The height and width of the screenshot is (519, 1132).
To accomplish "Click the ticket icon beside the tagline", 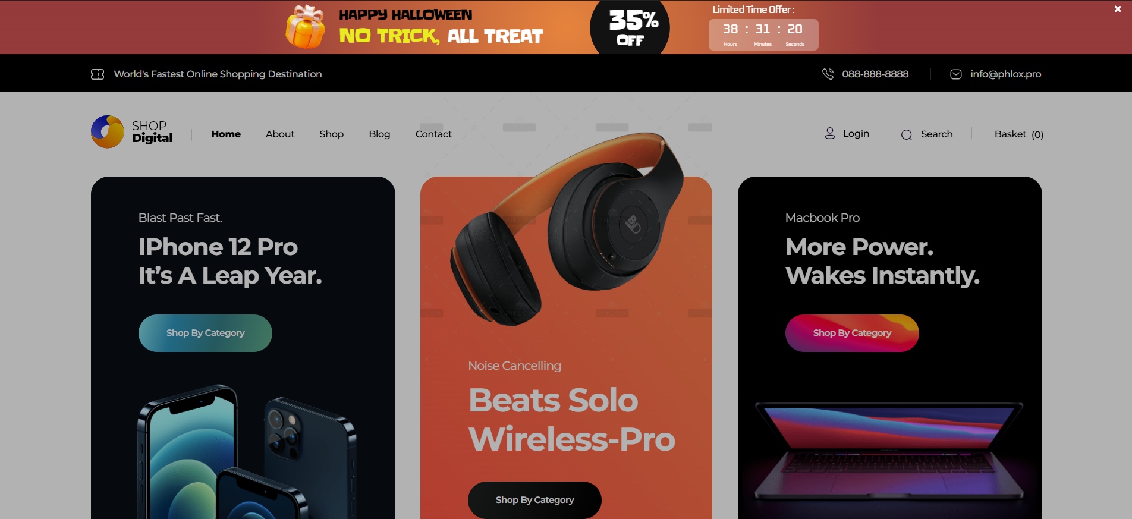I will tap(98, 74).
